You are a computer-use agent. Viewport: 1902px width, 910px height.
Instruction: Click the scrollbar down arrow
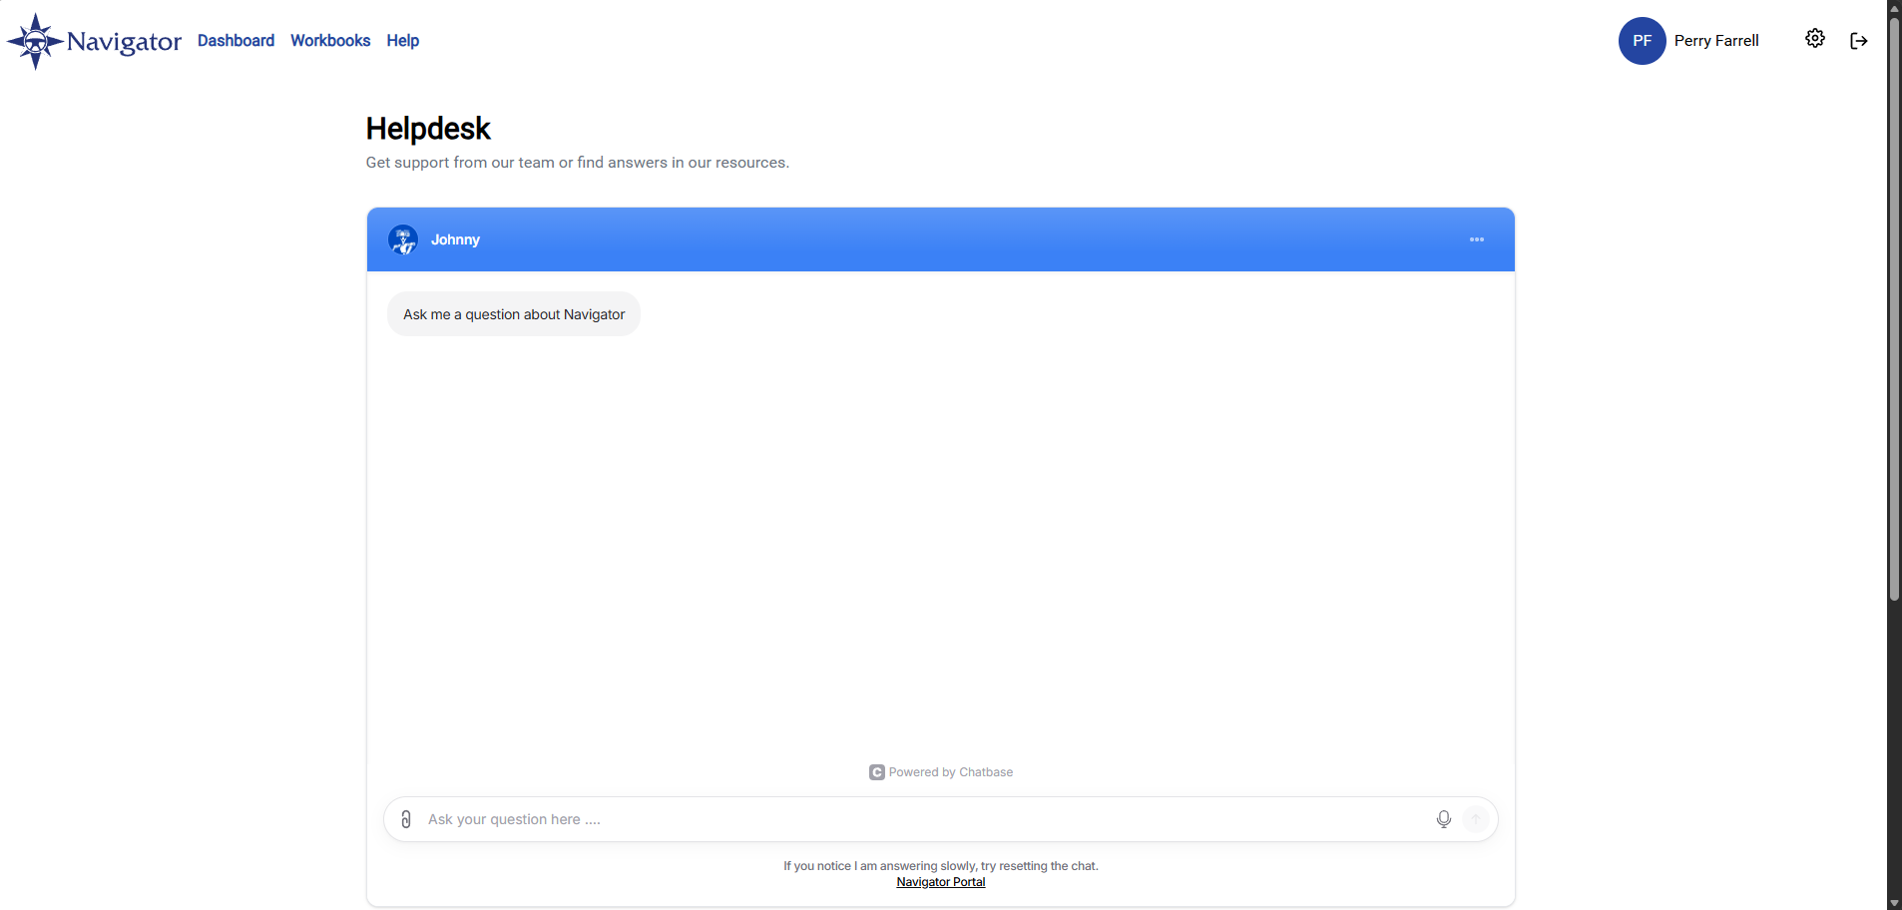[x=1894, y=903]
